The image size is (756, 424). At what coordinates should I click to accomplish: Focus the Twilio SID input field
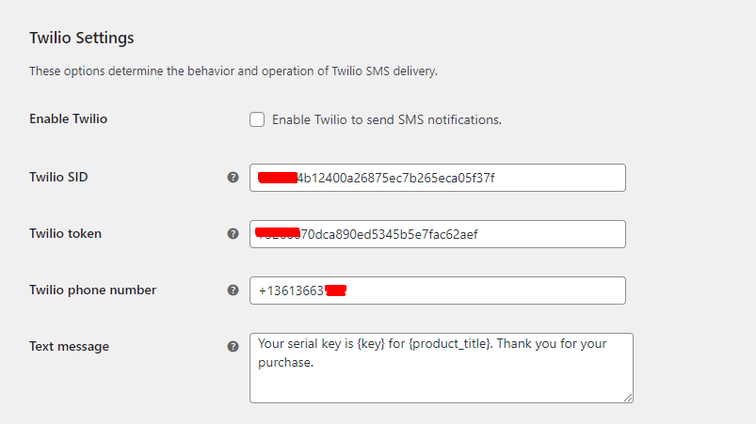tap(437, 178)
